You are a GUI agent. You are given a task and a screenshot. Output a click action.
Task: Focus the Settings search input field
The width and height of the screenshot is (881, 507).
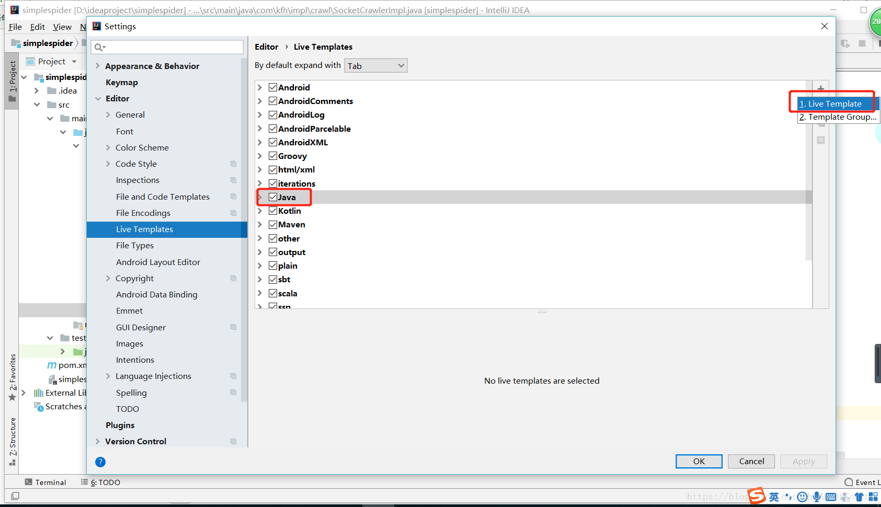coord(167,48)
